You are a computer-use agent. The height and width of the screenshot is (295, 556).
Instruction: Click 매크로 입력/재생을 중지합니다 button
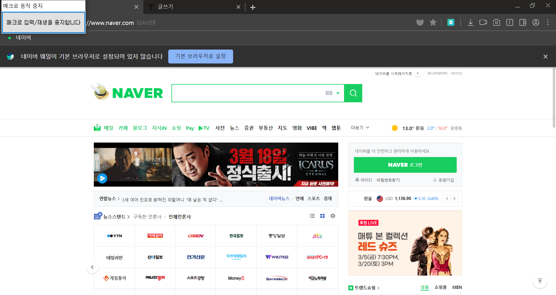(43, 22)
